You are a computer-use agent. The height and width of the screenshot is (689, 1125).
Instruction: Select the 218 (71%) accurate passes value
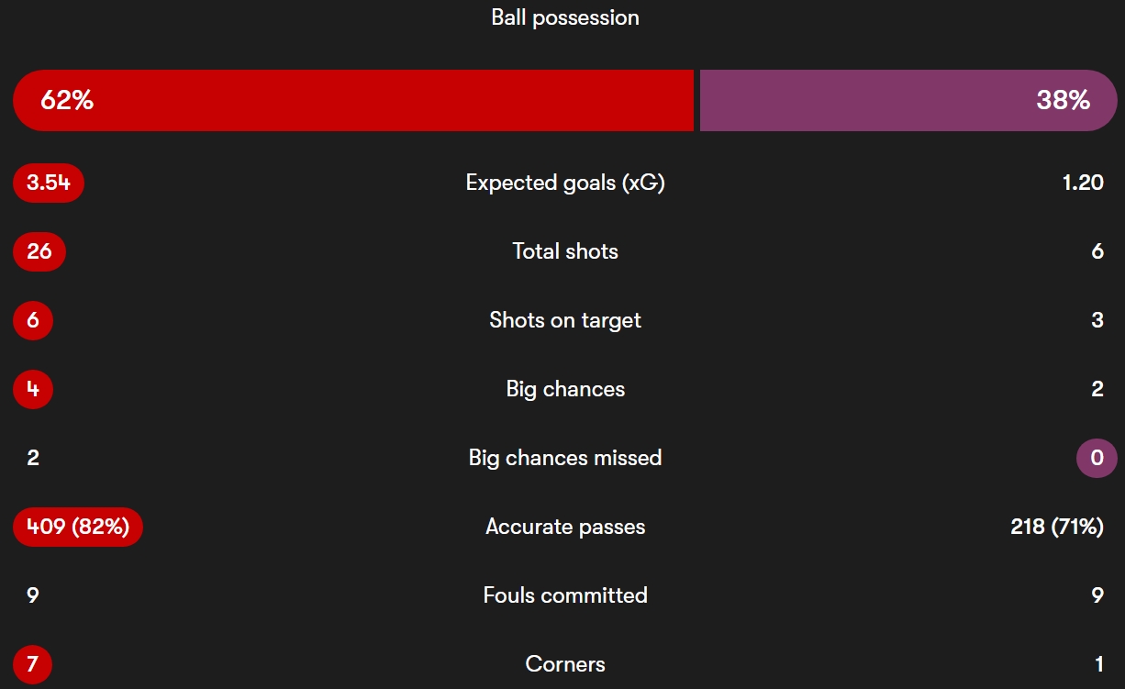pos(1057,527)
